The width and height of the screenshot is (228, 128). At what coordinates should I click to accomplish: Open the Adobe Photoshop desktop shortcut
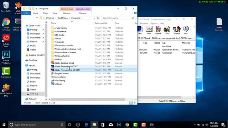[x=6, y=57]
